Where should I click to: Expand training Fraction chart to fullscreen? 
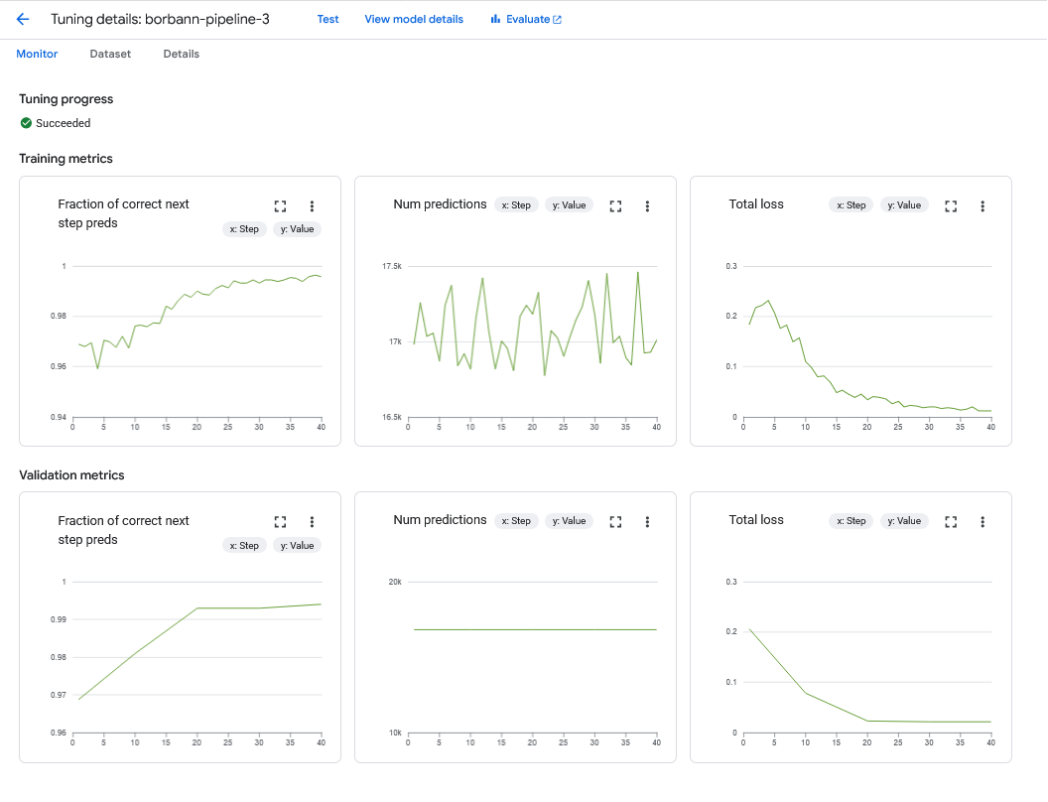click(x=280, y=205)
